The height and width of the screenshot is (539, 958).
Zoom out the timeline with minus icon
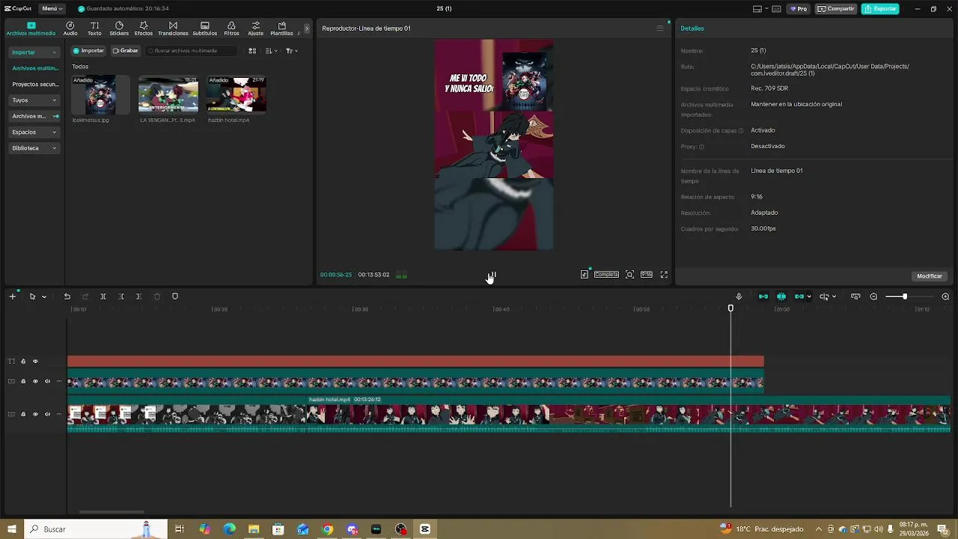point(873,296)
